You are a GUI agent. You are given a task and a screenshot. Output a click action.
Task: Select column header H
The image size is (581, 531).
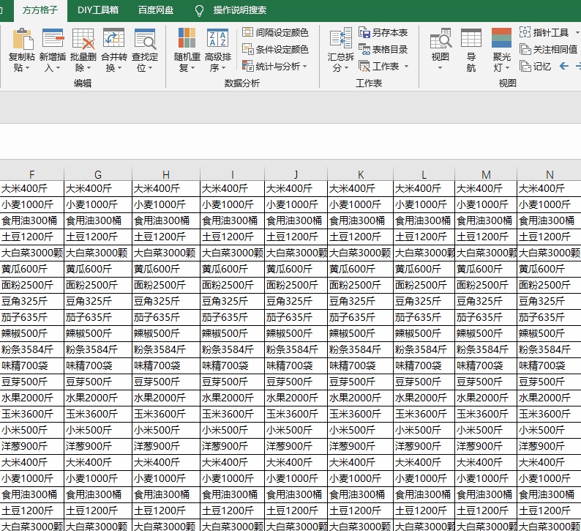pos(166,174)
